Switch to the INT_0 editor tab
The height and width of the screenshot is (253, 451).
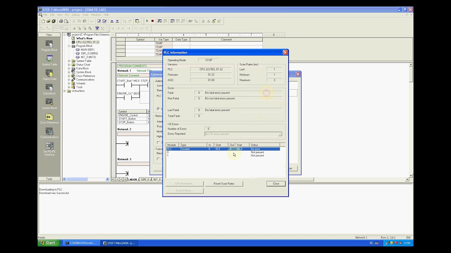click(157, 180)
